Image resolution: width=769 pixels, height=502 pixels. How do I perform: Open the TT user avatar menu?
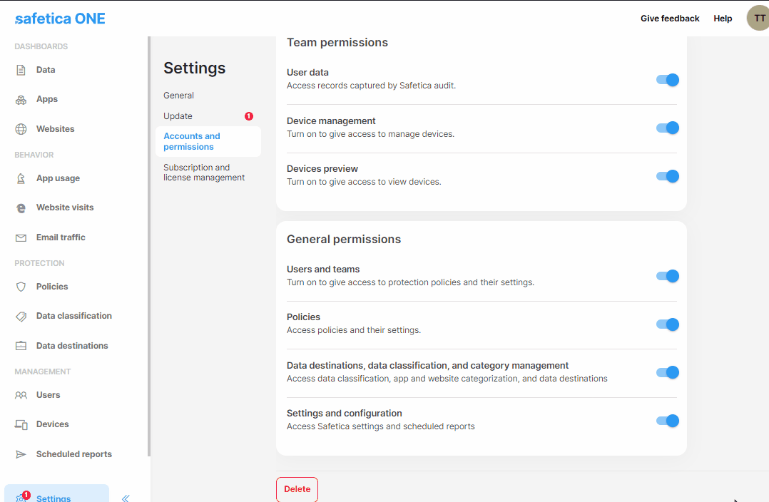tap(758, 19)
